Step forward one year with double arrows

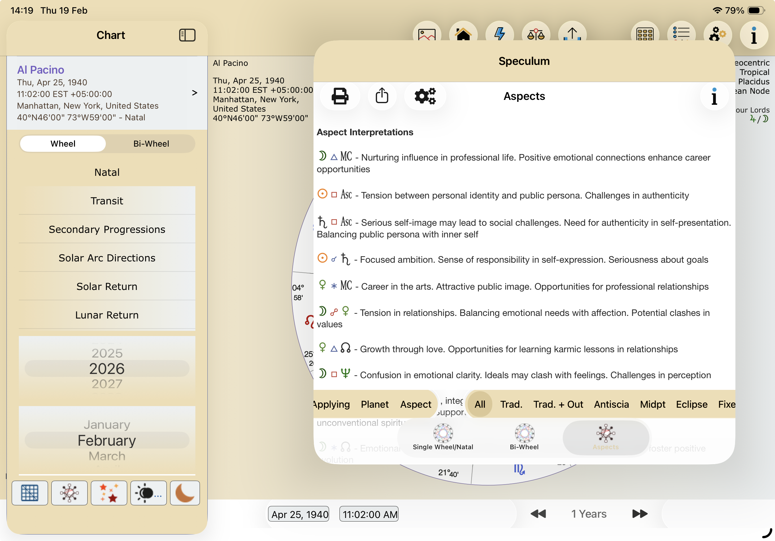[639, 514]
